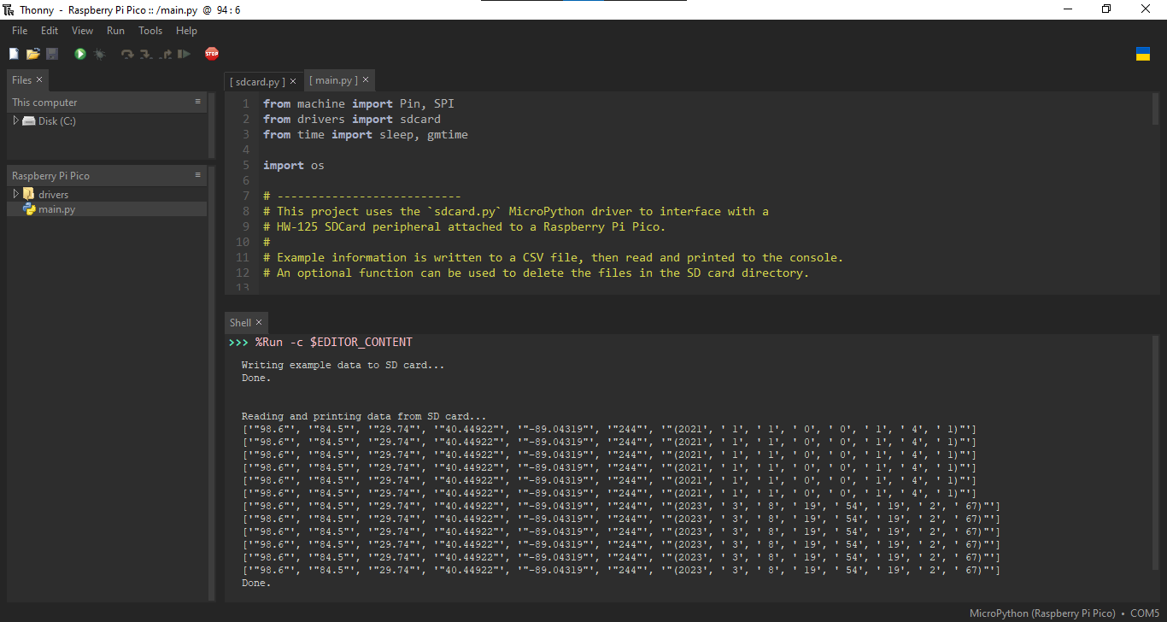1167x622 pixels.
Task: Close the Shell panel
Action: pos(260,323)
